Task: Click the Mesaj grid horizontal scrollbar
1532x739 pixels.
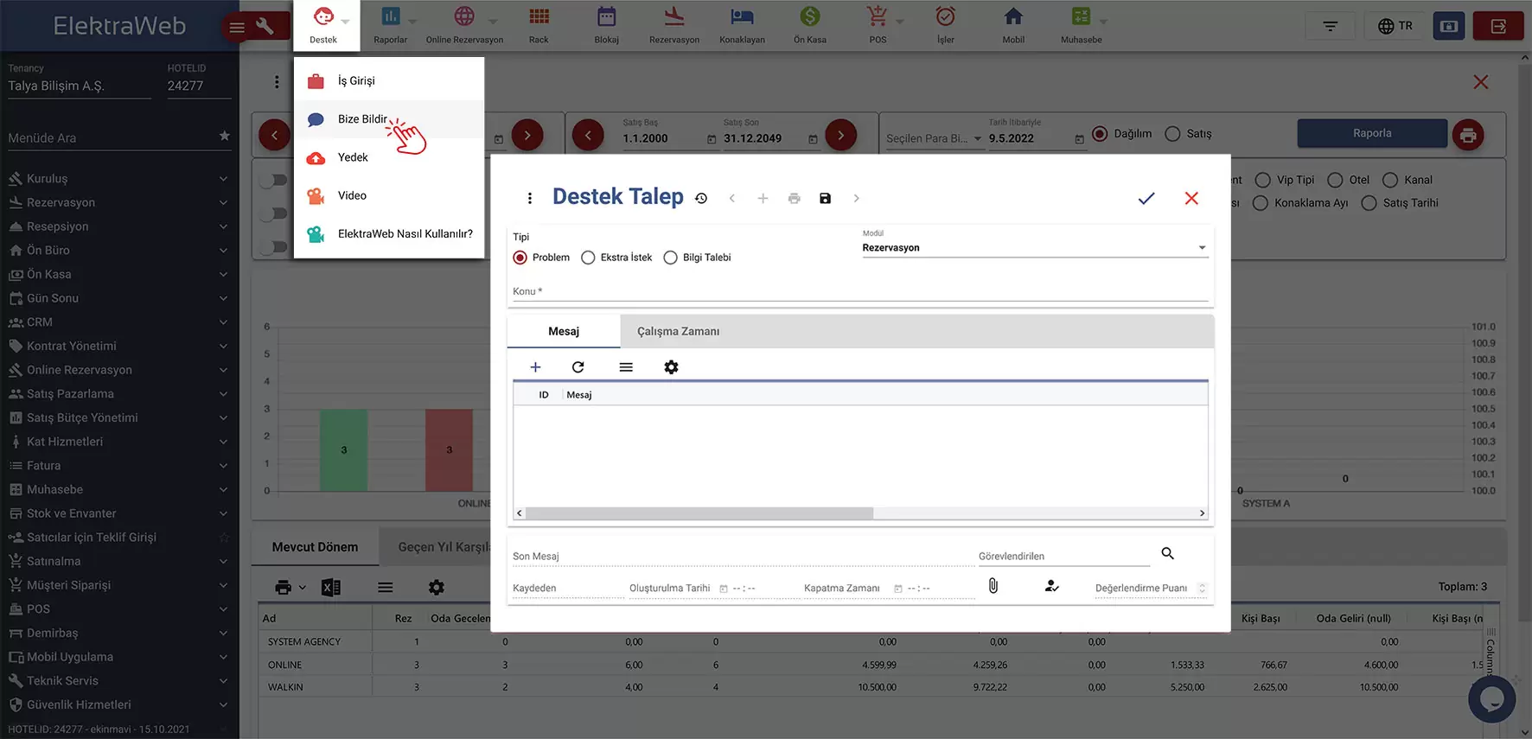Action: pos(699,513)
